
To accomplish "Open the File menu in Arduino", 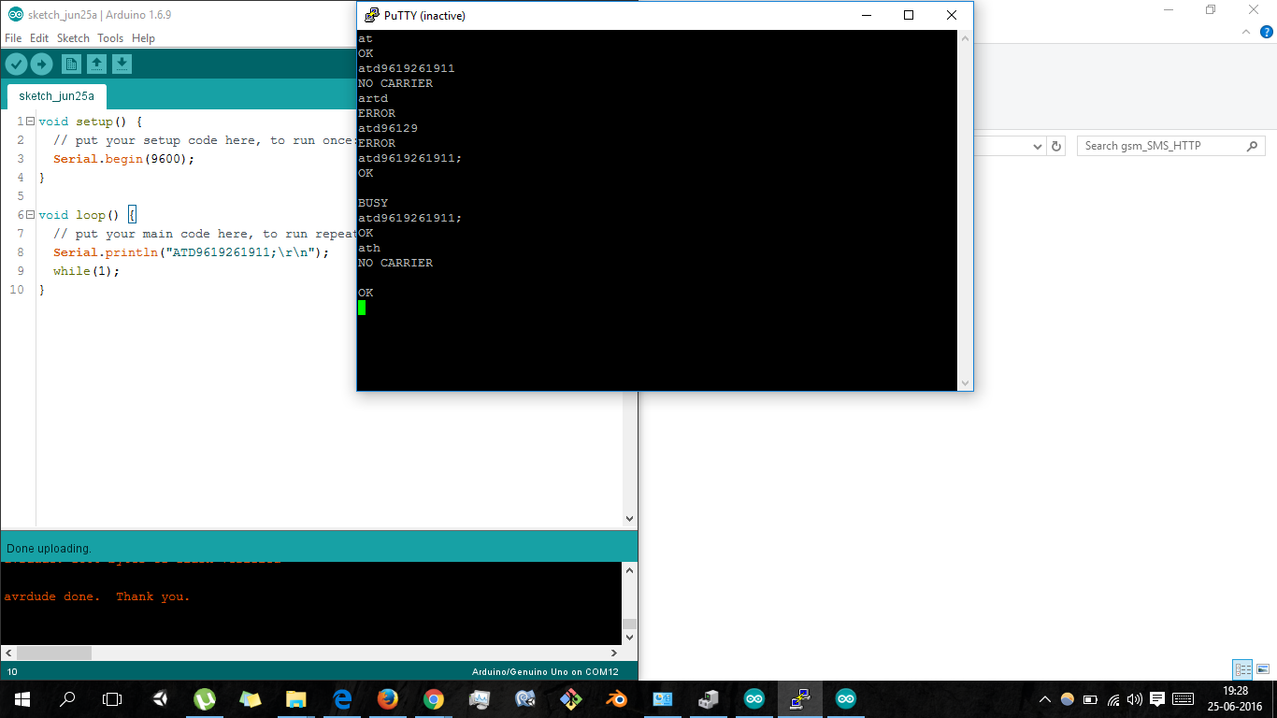I will [13, 38].
